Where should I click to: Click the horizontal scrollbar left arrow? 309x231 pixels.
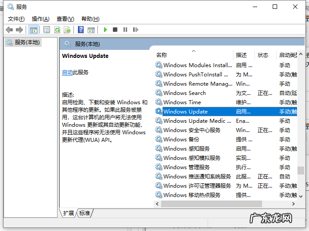[157, 204]
